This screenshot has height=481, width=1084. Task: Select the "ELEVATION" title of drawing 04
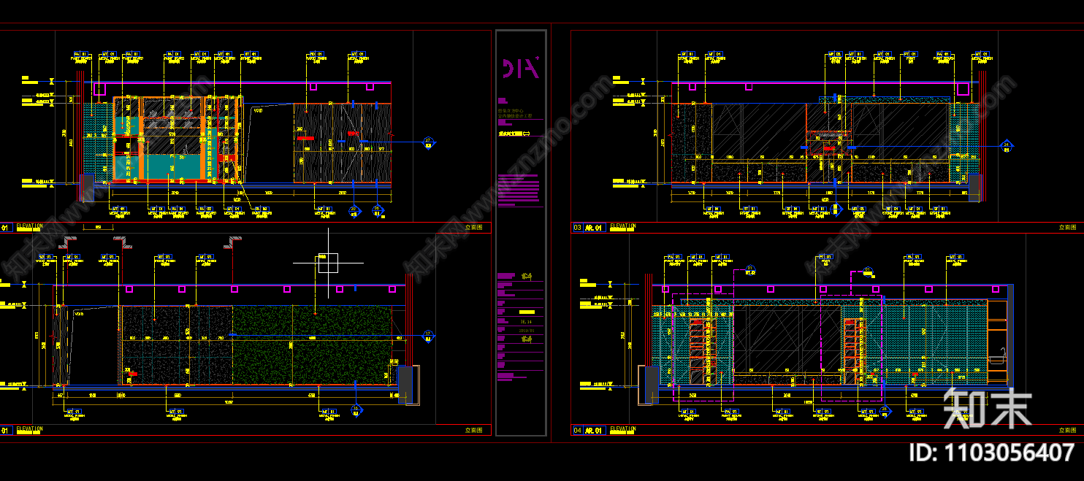pos(623,429)
